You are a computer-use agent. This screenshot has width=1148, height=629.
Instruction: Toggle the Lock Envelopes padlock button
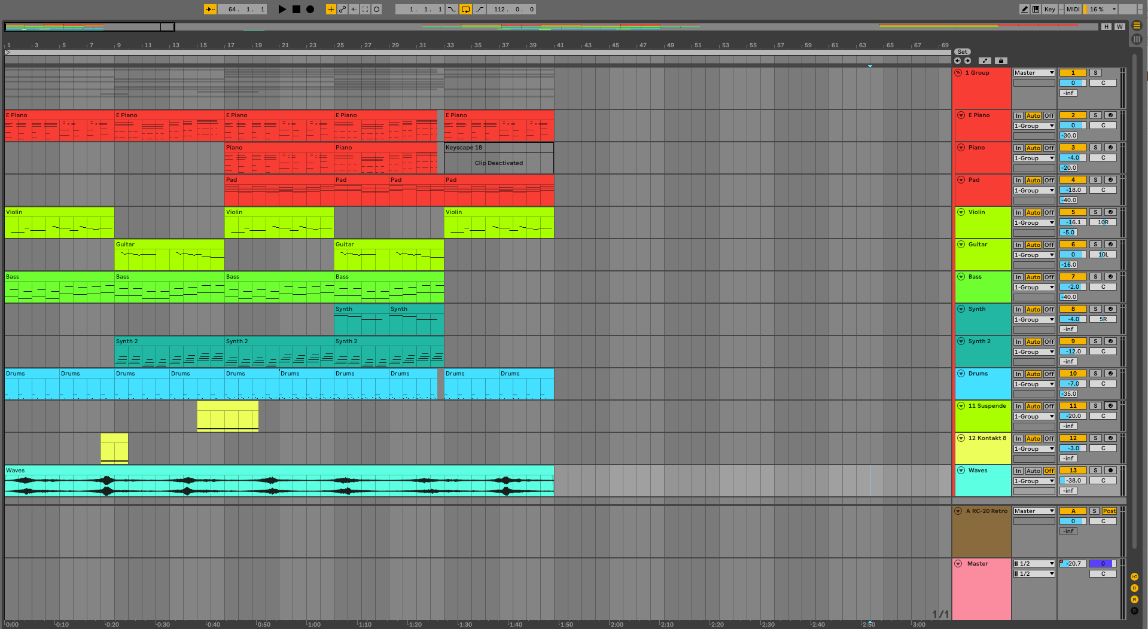[x=1001, y=61]
